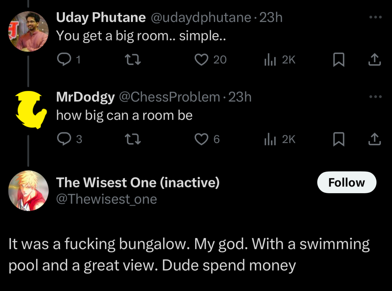Screen dimensions: 392x291
Task: Open @Thewisest_one profile handle
Action: tap(106, 199)
